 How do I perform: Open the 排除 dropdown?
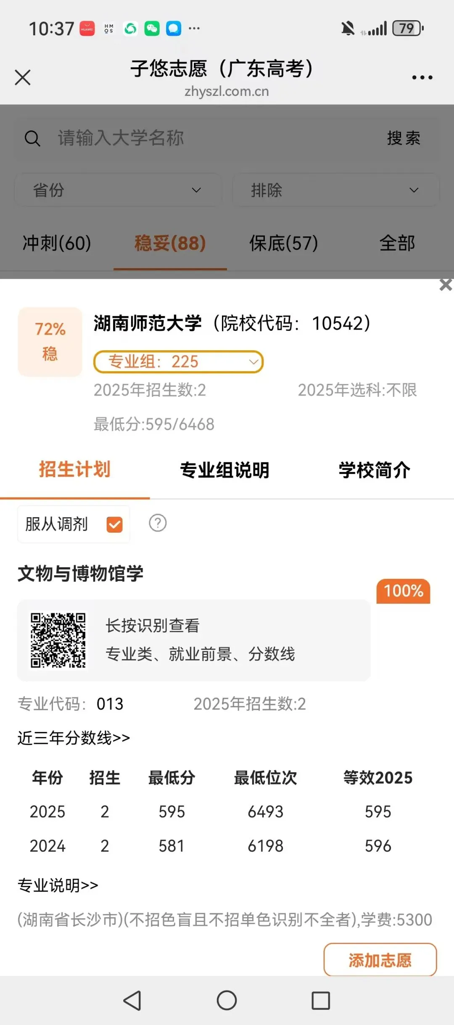tap(335, 190)
